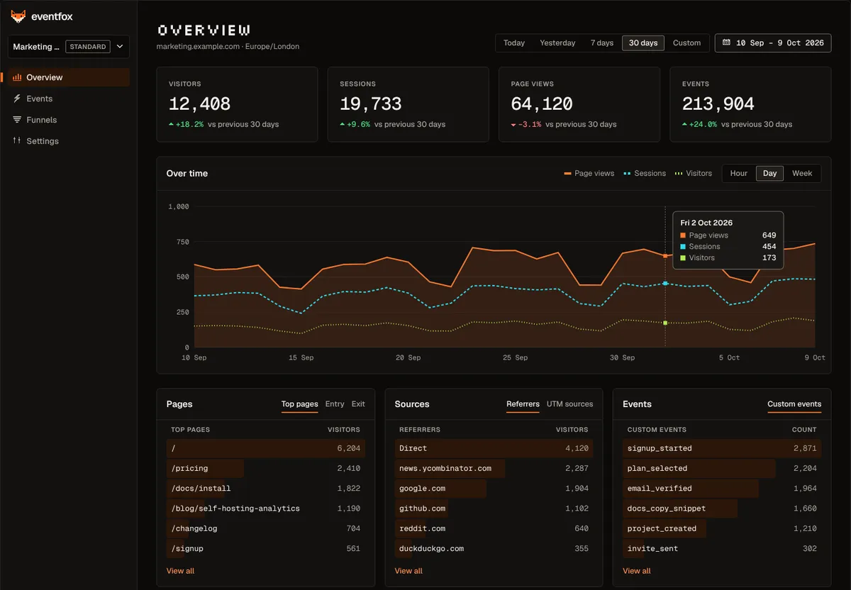
Task: Toggle Sessions series in chart legend
Action: click(645, 173)
